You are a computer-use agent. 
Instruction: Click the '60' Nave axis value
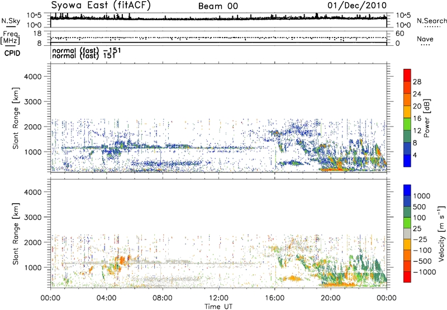pos(400,34)
